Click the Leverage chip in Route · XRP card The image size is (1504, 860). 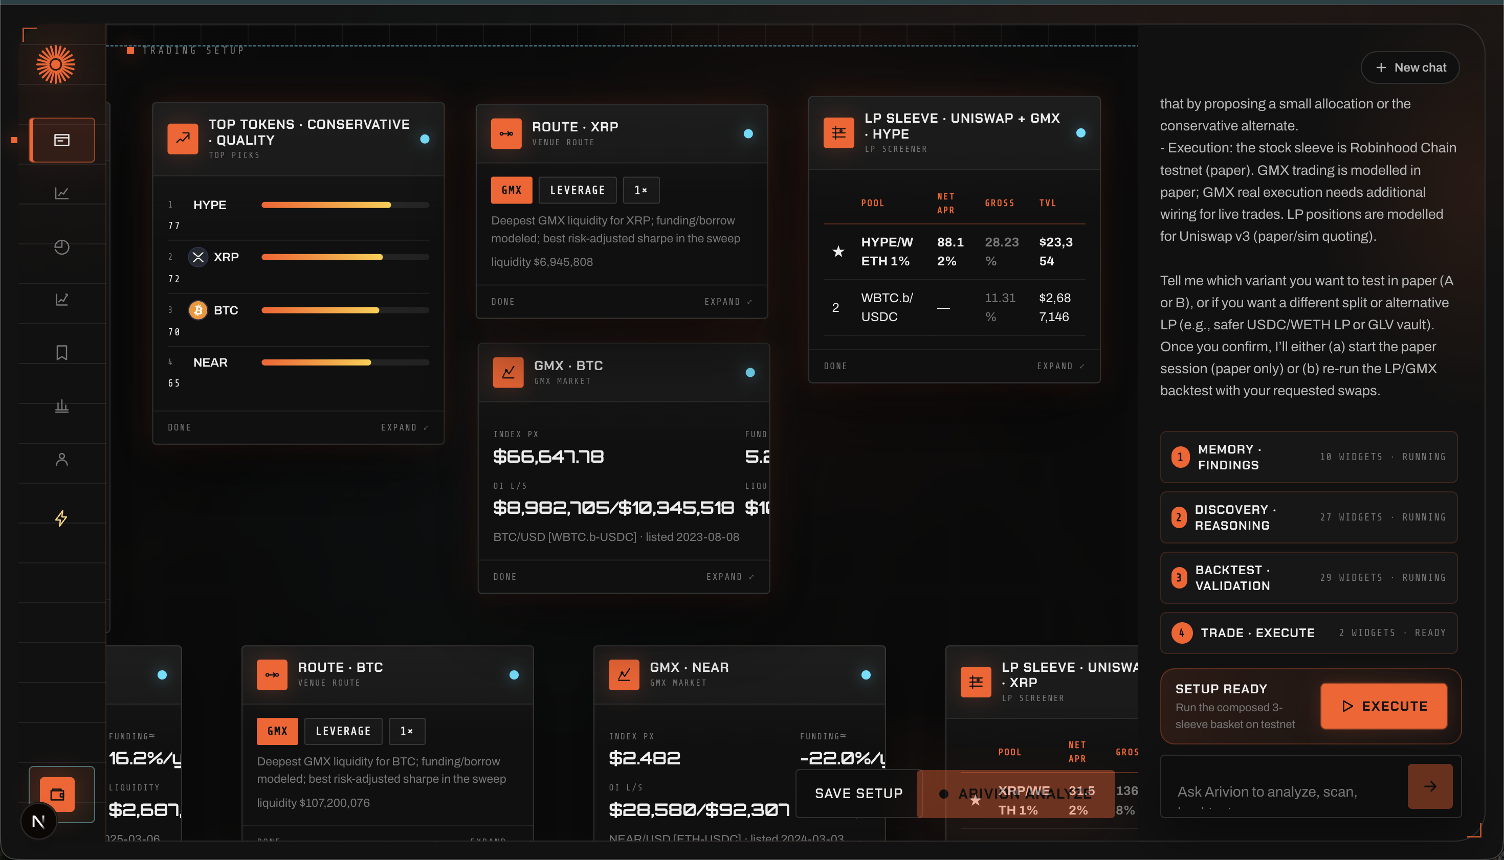click(x=578, y=190)
